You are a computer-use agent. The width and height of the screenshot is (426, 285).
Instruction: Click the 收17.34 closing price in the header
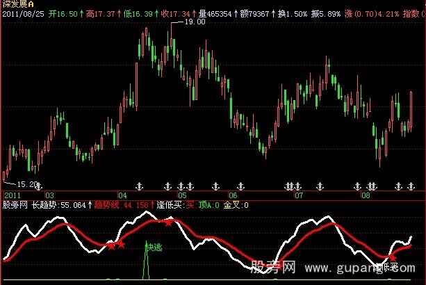pyautogui.click(x=165, y=13)
